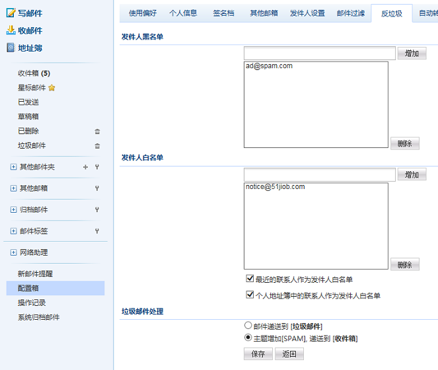Click 增加 button for sender whitelist
Screen dimensions: 438x370
coord(412,174)
